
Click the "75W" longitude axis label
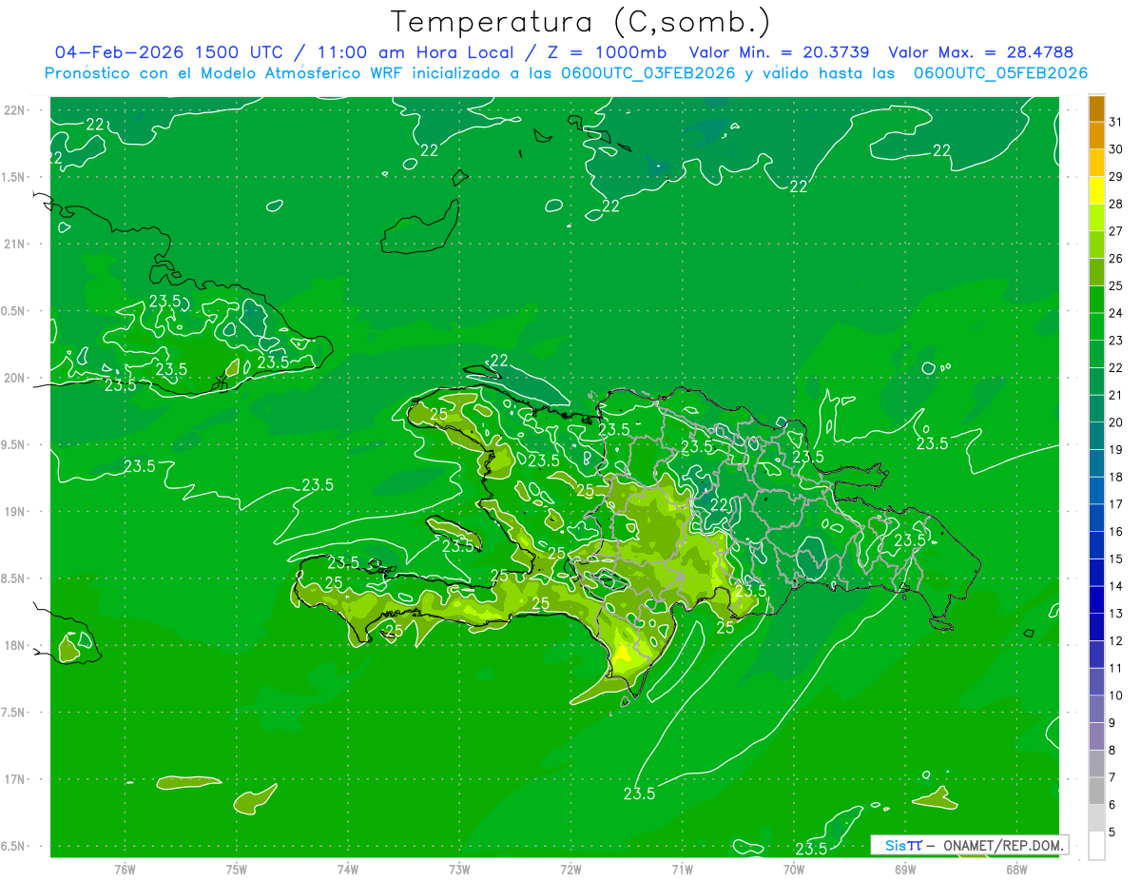(237, 870)
